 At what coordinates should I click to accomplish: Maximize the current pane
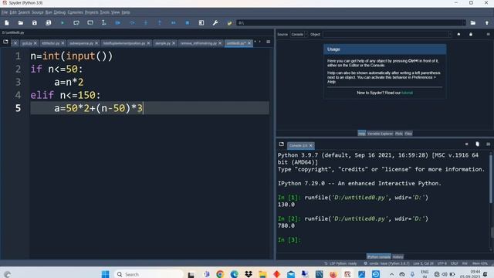pos(201,22)
